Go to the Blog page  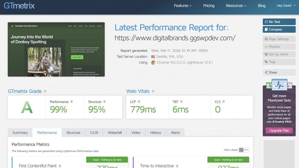click(x=262, y=6)
